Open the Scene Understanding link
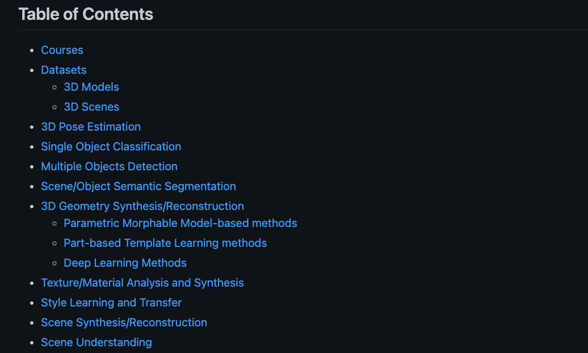Image resolution: width=588 pixels, height=353 pixels. pos(96,342)
